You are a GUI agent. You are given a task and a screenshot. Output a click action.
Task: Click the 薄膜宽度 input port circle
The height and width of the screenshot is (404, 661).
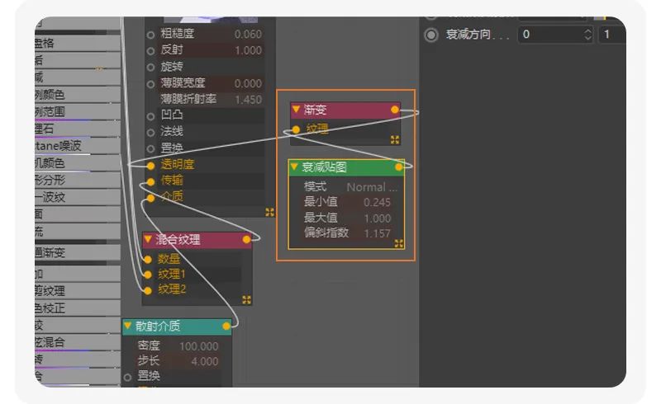click(150, 84)
